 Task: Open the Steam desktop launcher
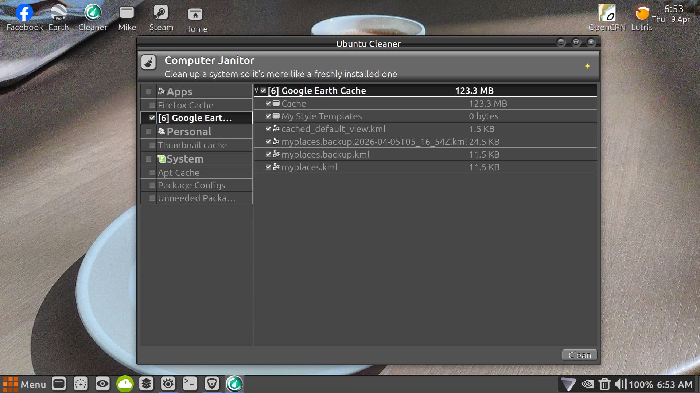161,13
